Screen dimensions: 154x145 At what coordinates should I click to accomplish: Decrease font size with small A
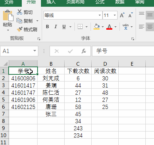point(131,15)
